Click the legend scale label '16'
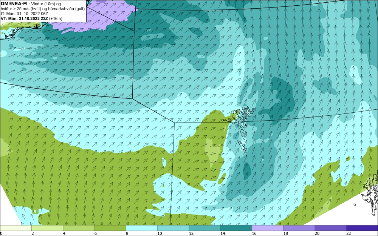 click(254, 233)
